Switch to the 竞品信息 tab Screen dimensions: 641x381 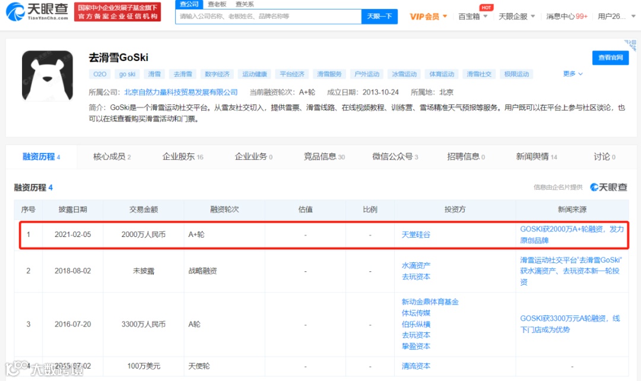click(x=324, y=156)
